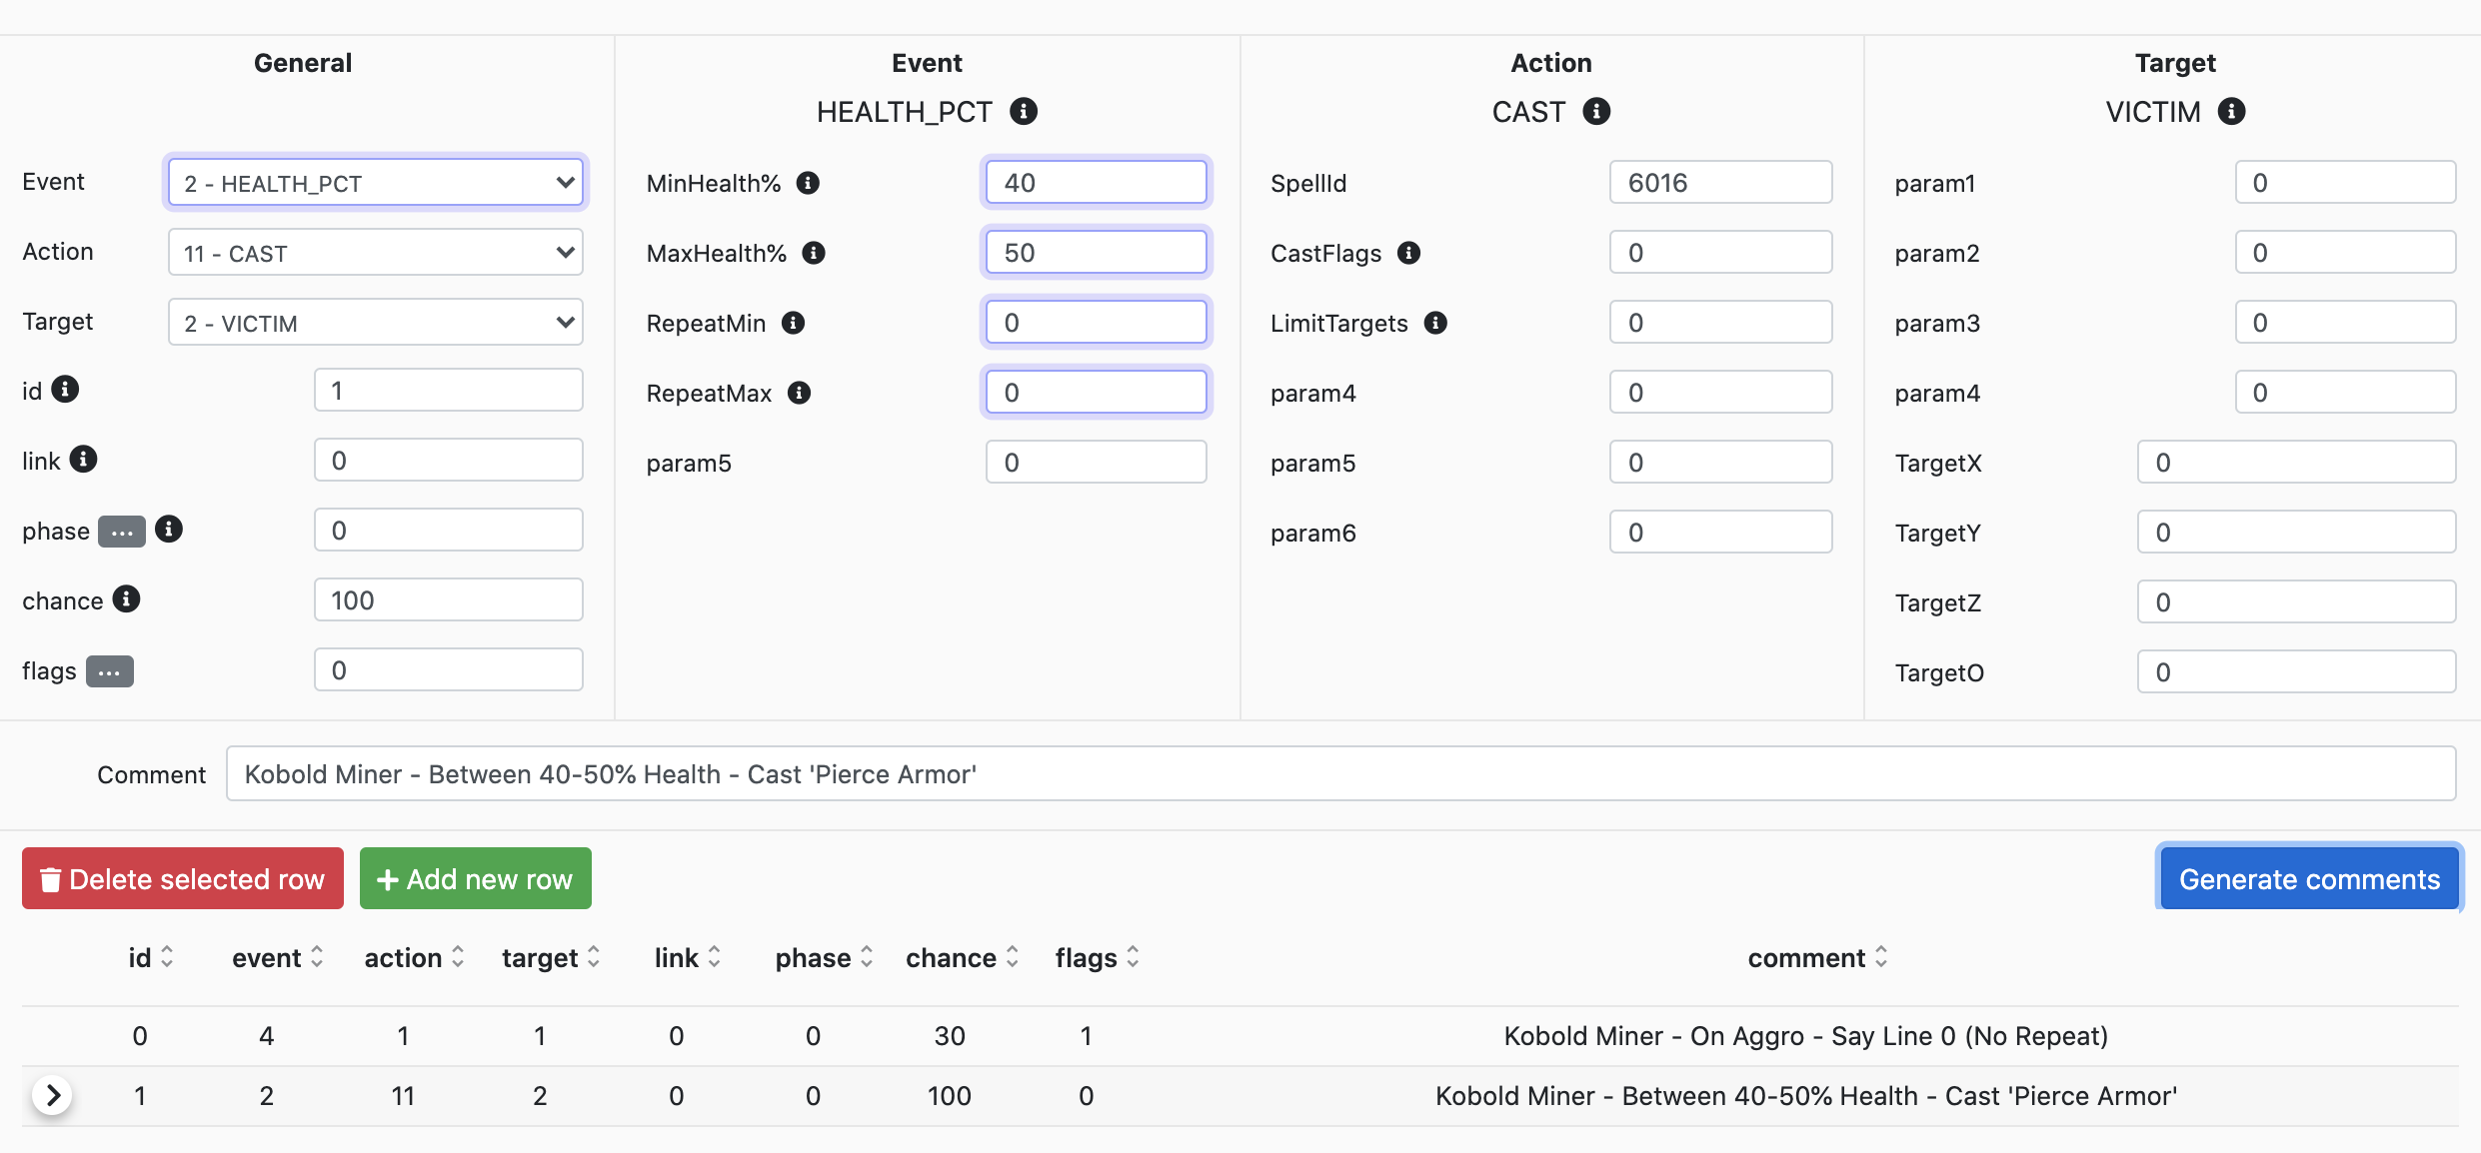Open the flags selector ellipsis button
The image size is (2481, 1153).
[109, 671]
